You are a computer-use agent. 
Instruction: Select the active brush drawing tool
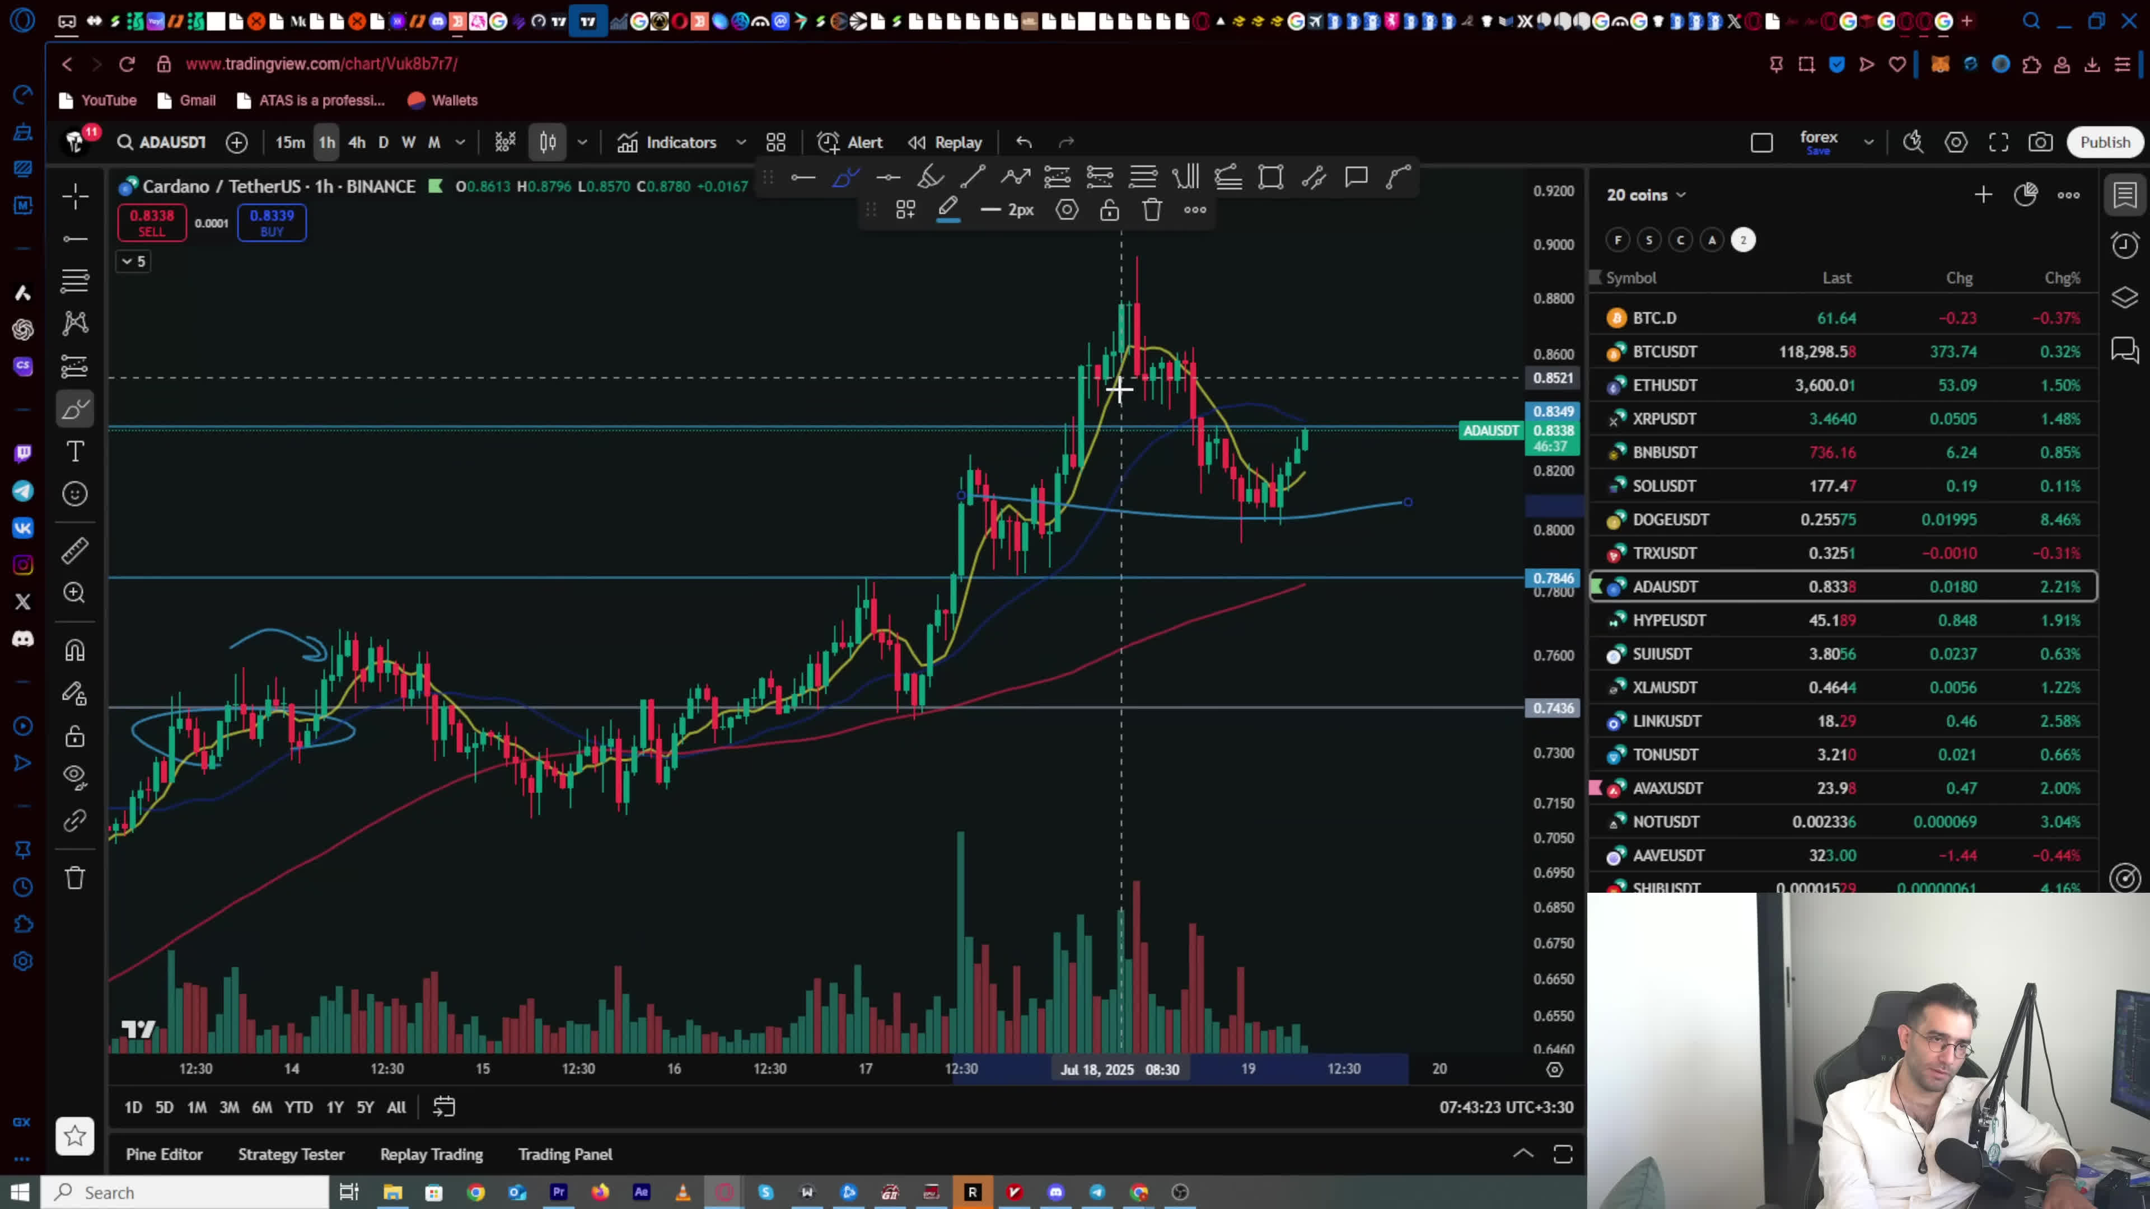pyautogui.click(x=75, y=409)
